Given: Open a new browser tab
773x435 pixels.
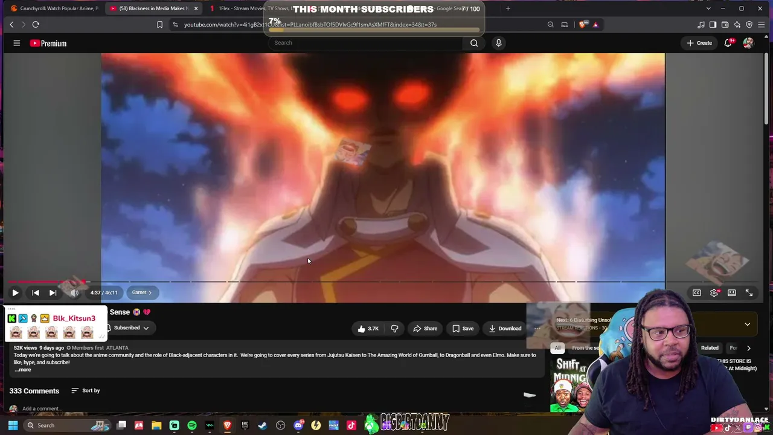Looking at the screenshot, I should click(x=508, y=8).
